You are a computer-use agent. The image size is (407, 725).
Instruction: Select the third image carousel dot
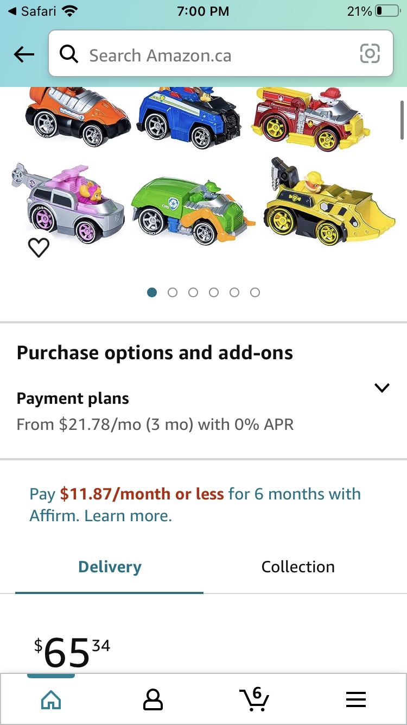(x=193, y=292)
